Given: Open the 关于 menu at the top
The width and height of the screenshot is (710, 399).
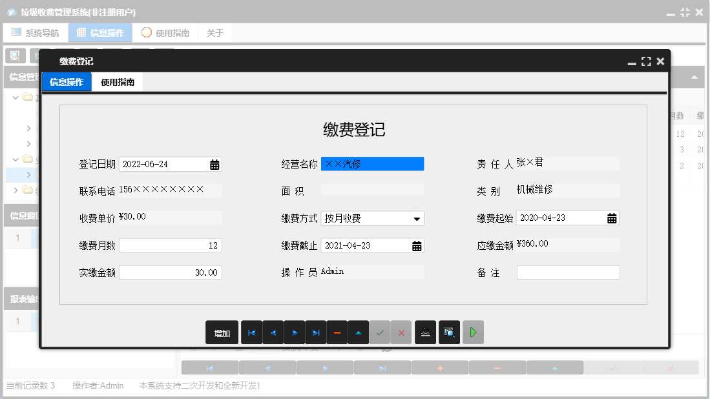Looking at the screenshot, I should pos(214,32).
